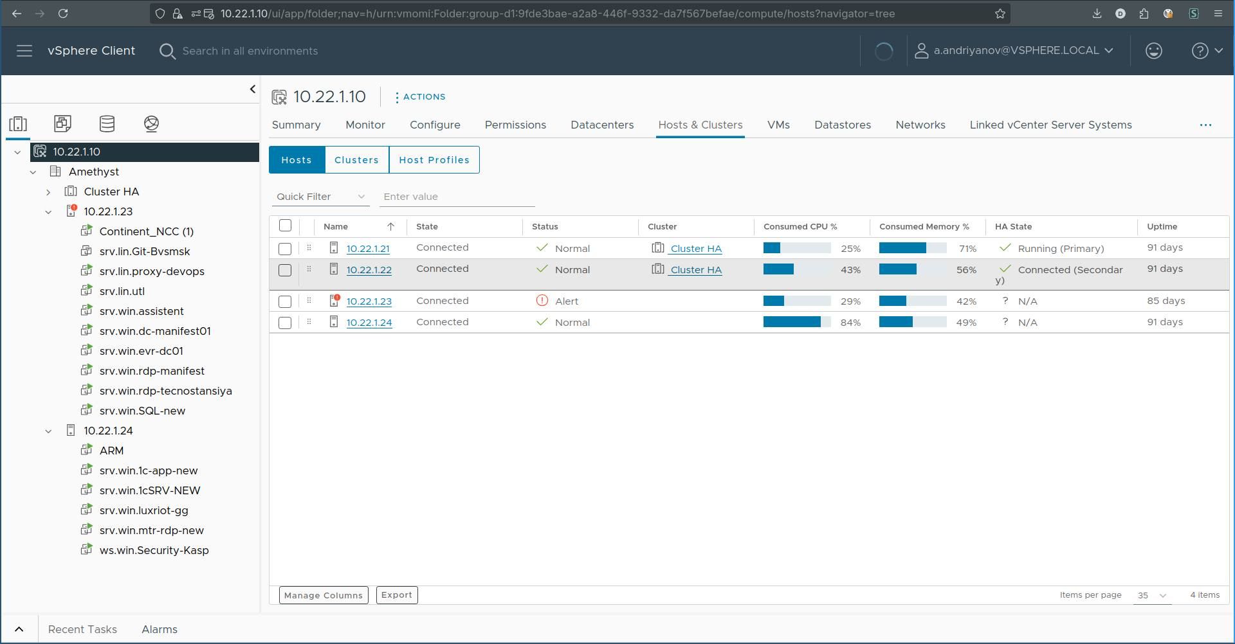The width and height of the screenshot is (1235, 644).
Task: Open the Items per page dropdown
Action: point(1151,595)
